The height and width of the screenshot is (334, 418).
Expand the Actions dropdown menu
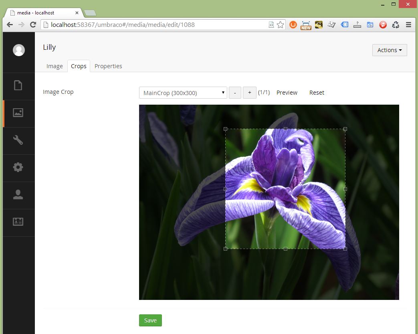[390, 50]
